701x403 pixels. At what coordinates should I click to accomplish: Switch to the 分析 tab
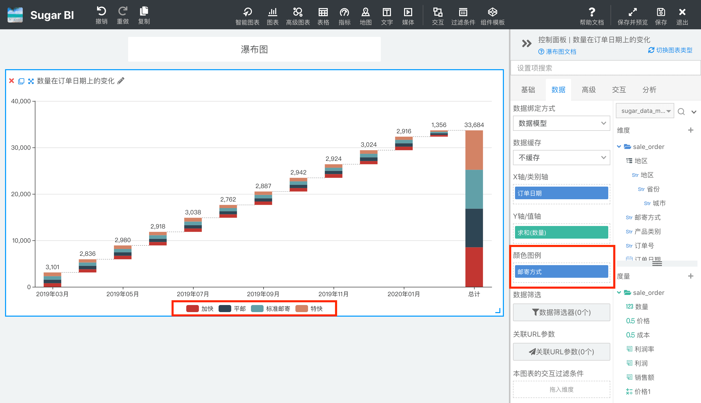649,90
